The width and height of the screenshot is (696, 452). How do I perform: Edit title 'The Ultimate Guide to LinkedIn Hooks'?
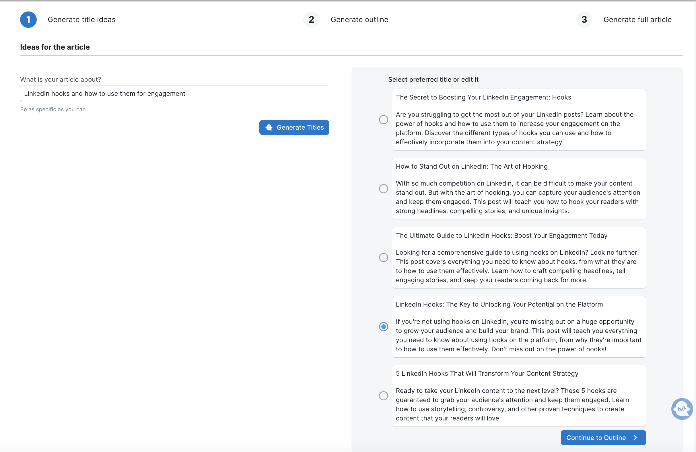519,235
